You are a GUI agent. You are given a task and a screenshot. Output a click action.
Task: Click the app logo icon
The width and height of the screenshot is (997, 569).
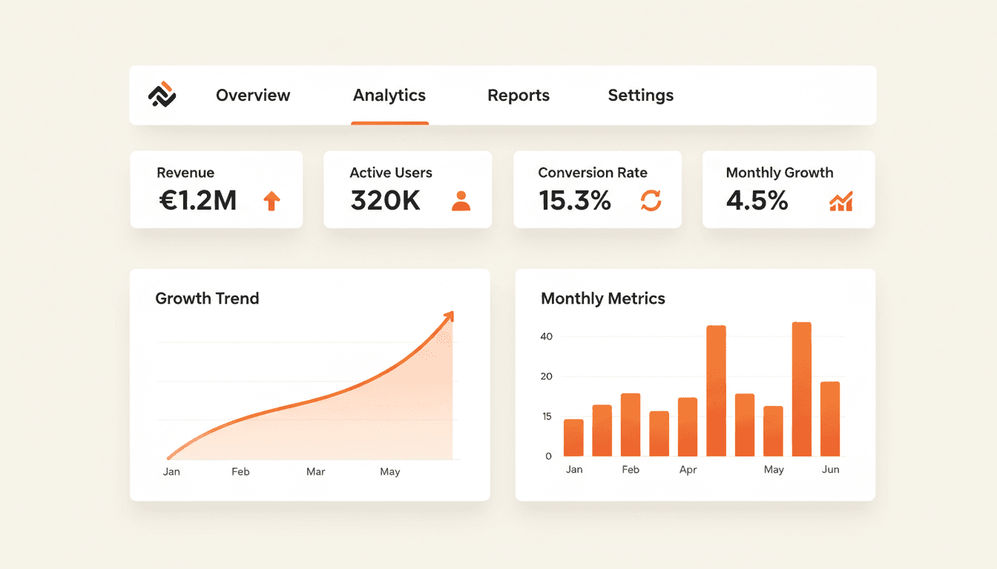coord(163,95)
